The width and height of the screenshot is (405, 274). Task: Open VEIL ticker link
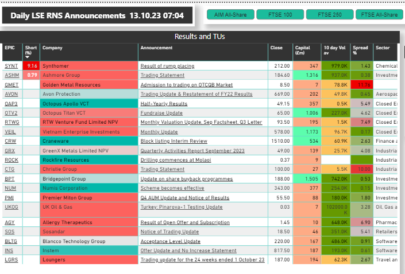pos(10,132)
